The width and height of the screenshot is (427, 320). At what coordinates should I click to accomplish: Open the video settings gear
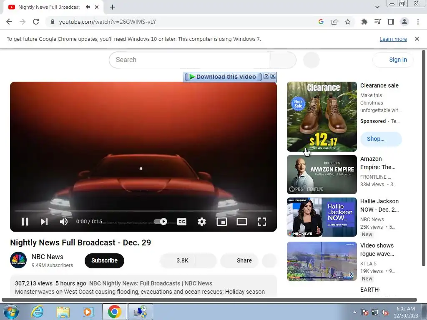click(201, 222)
